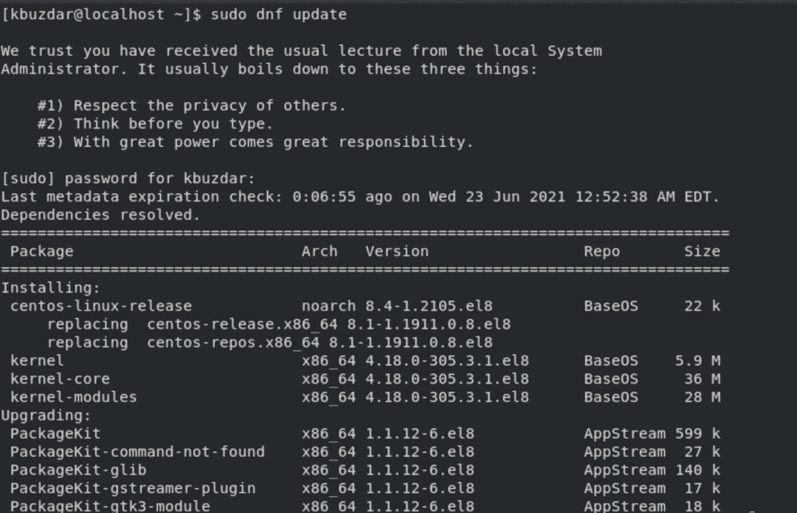Click the 'Repo' column header
The image size is (797, 513).
[x=602, y=251]
